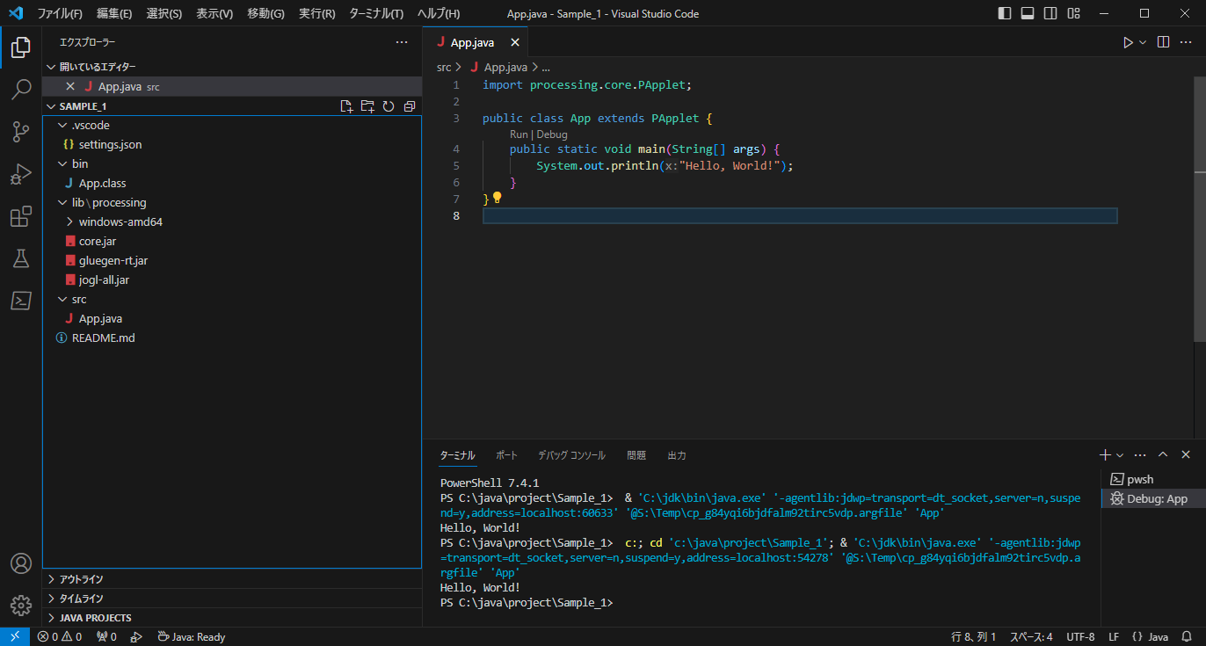This screenshot has height=646, width=1206.
Task: Click the editor vertical scrollbar
Action: tap(1199, 220)
